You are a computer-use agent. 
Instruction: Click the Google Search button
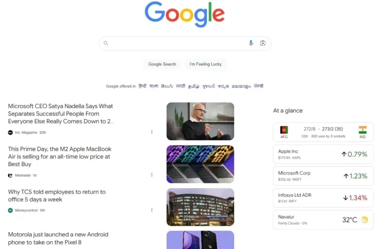click(162, 64)
